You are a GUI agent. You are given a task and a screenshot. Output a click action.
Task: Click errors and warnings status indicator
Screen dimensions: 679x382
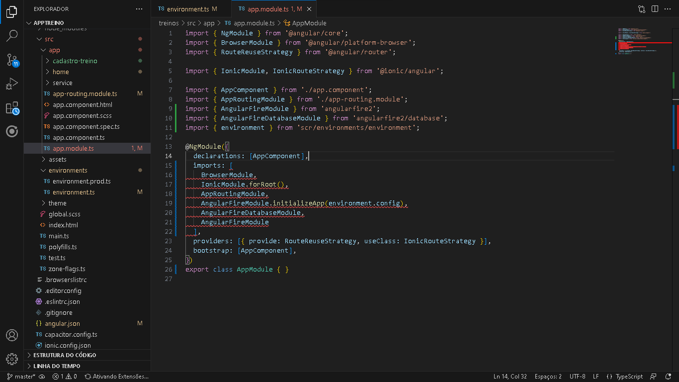point(65,377)
